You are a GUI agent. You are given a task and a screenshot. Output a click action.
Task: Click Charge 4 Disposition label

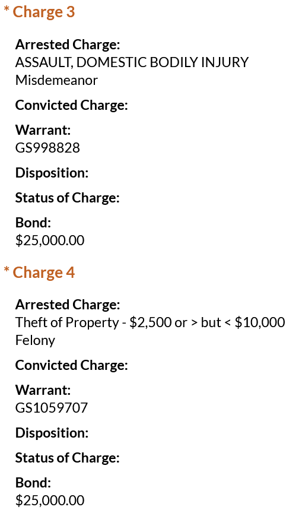click(x=52, y=433)
